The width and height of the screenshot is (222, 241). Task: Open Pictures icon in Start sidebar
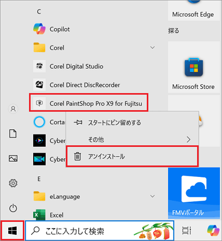tap(13, 158)
